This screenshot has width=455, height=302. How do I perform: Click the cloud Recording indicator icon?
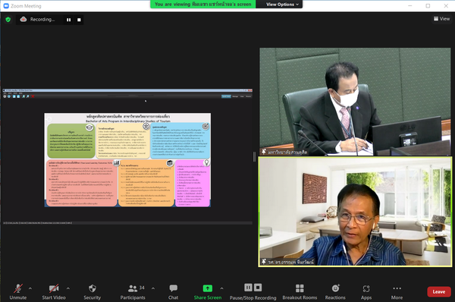coord(24,19)
